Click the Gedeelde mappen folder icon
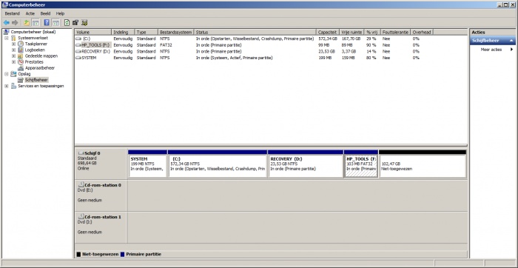The height and width of the screenshot is (268, 518). [x=21, y=56]
